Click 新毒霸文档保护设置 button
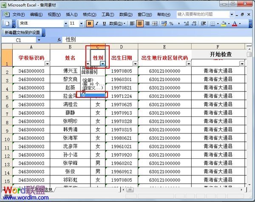Viewport: 255px width, 202px height. click(22, 32)
